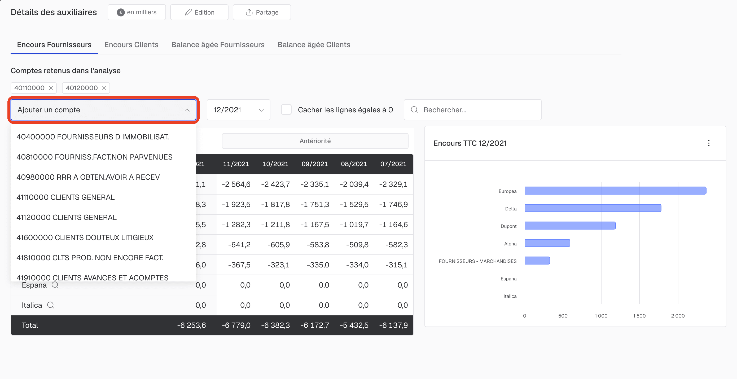Select 40400000 FOURNISSEURS D IMMOBILISAT. option
Viewport: 737px width, 379px height.
[x=103, y=137]
